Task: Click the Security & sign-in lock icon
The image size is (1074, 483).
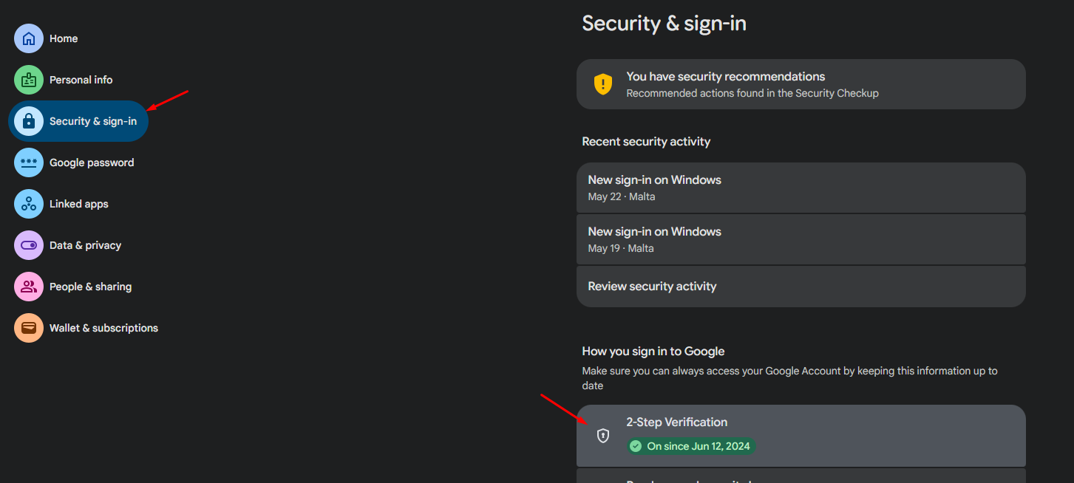Action: (x=29, y=121)
